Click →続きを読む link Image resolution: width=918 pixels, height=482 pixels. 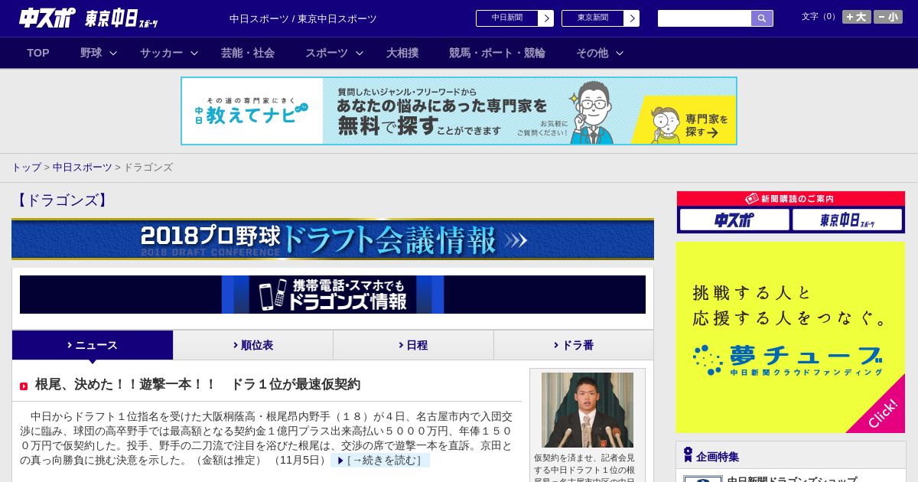[380, 461]
